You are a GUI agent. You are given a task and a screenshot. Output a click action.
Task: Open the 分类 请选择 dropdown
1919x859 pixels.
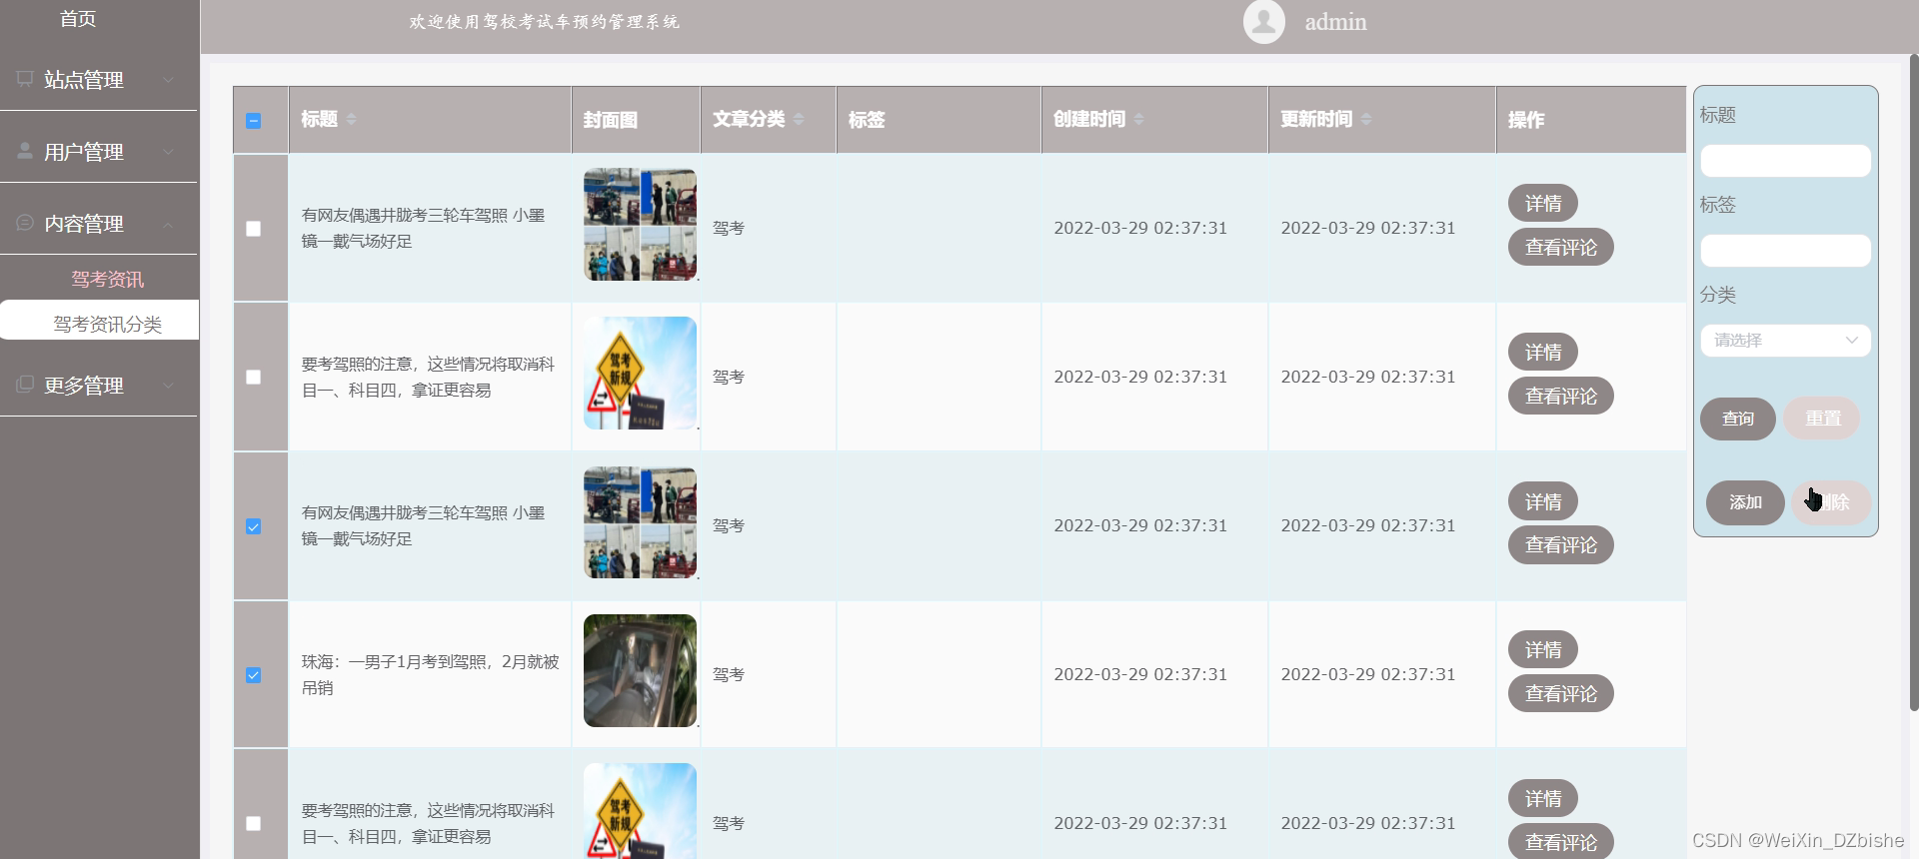coord(1785,341)
